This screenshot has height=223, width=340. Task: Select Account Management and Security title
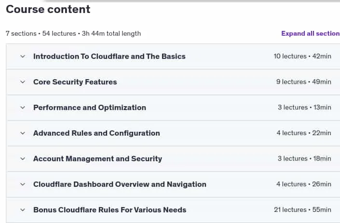tap(97, 159)
